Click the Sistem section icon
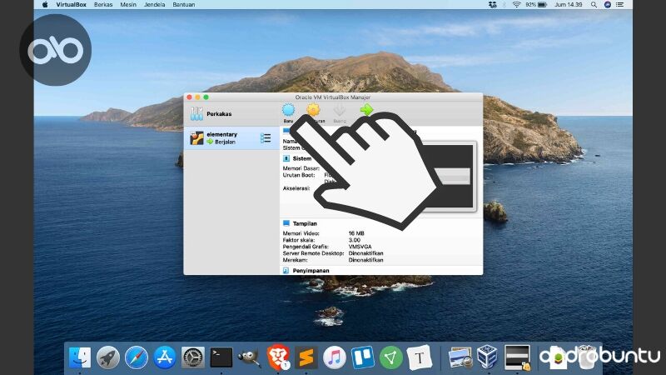This screenshot has width=666, height=375. pyautogui.click(x=286, y=158)
